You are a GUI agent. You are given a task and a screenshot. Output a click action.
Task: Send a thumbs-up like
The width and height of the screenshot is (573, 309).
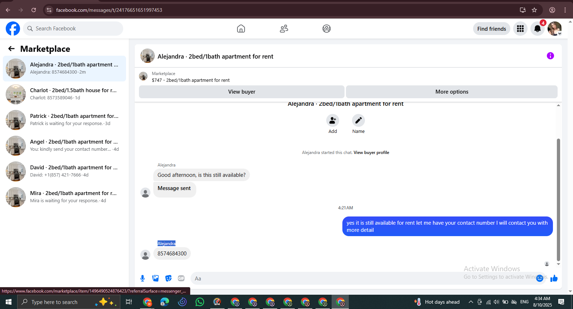[554, 278]
